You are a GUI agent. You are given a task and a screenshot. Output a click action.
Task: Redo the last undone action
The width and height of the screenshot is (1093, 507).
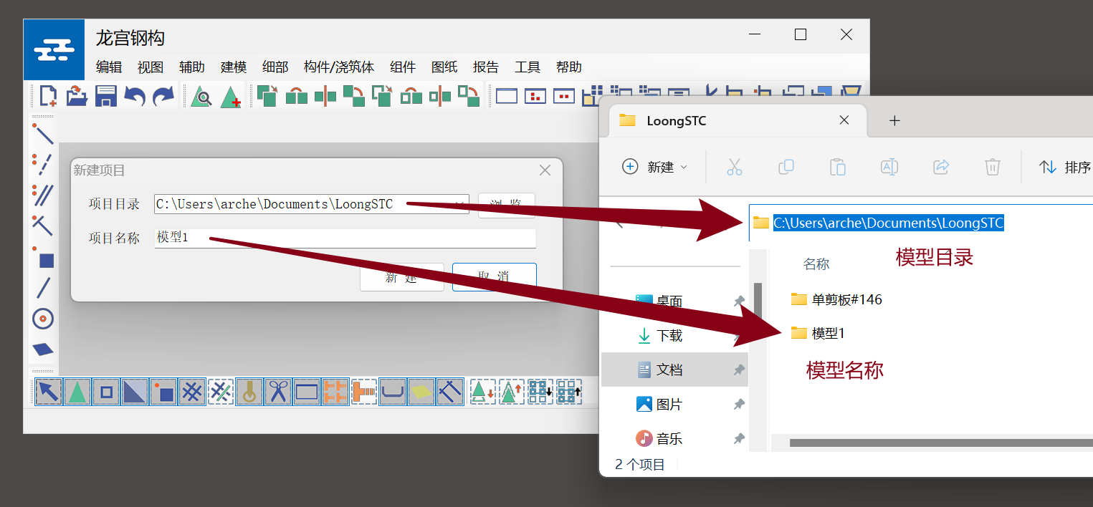[163, 96]
